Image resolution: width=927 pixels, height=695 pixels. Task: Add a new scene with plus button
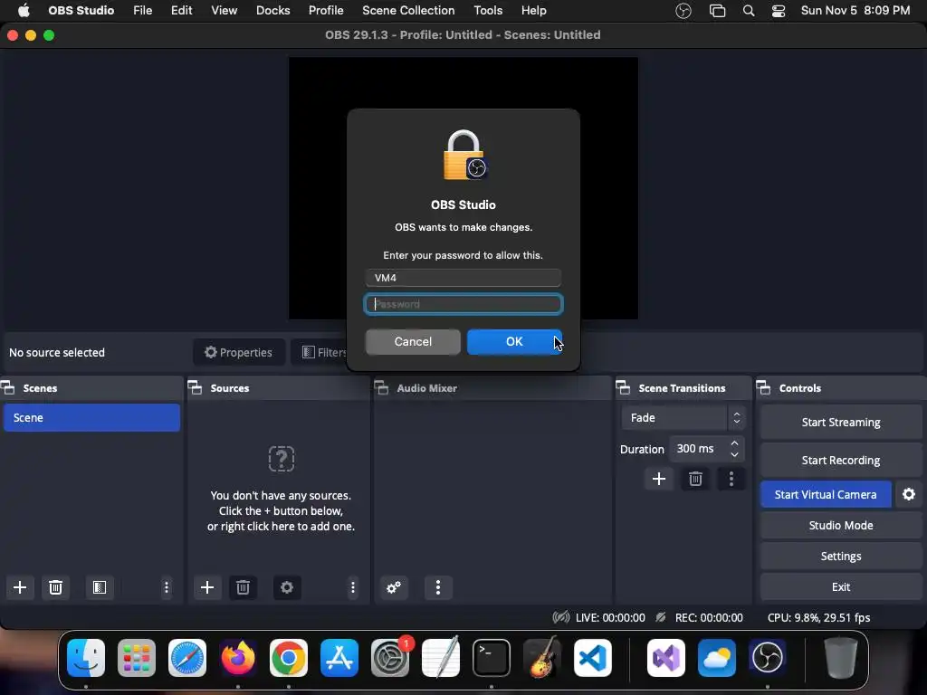coord(20,587)
